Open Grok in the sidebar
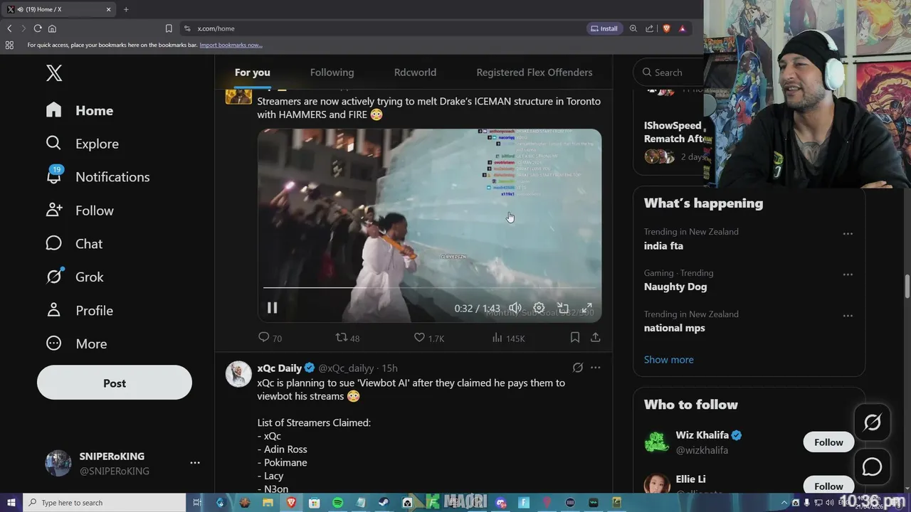The height and width of the screenshot is (512, 911). point(75,277)
